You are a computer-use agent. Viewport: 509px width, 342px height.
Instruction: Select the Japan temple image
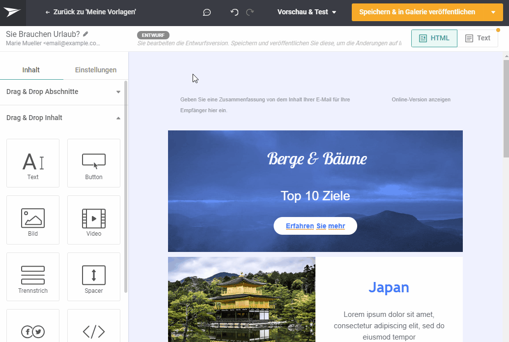[242, 299]
